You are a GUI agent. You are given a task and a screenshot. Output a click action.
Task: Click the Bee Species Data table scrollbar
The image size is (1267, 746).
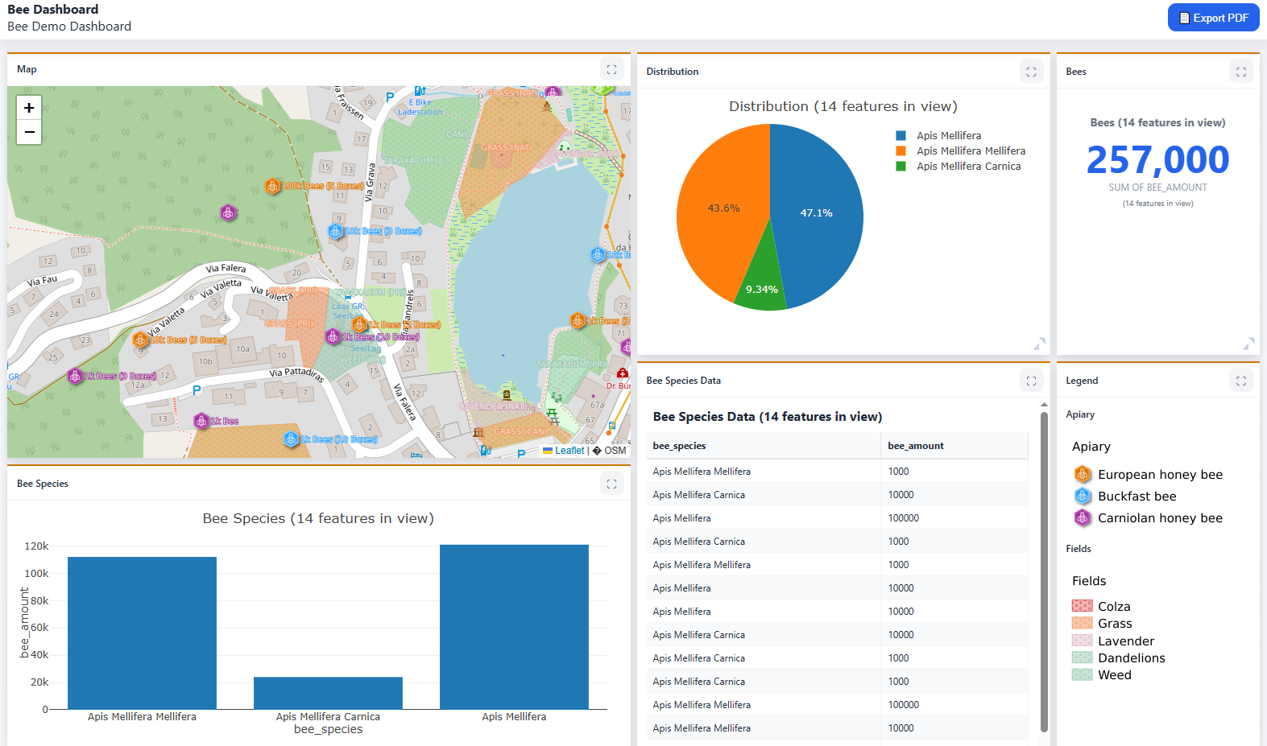[1044, 571]
